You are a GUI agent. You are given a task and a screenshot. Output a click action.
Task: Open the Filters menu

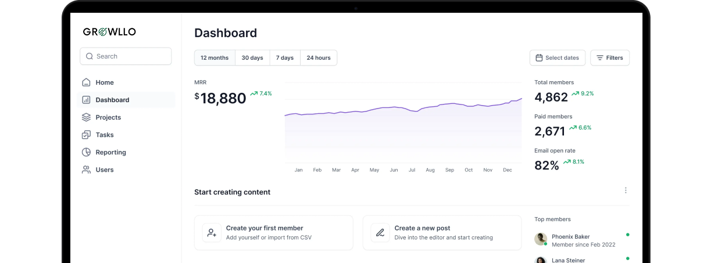(609, 58)
